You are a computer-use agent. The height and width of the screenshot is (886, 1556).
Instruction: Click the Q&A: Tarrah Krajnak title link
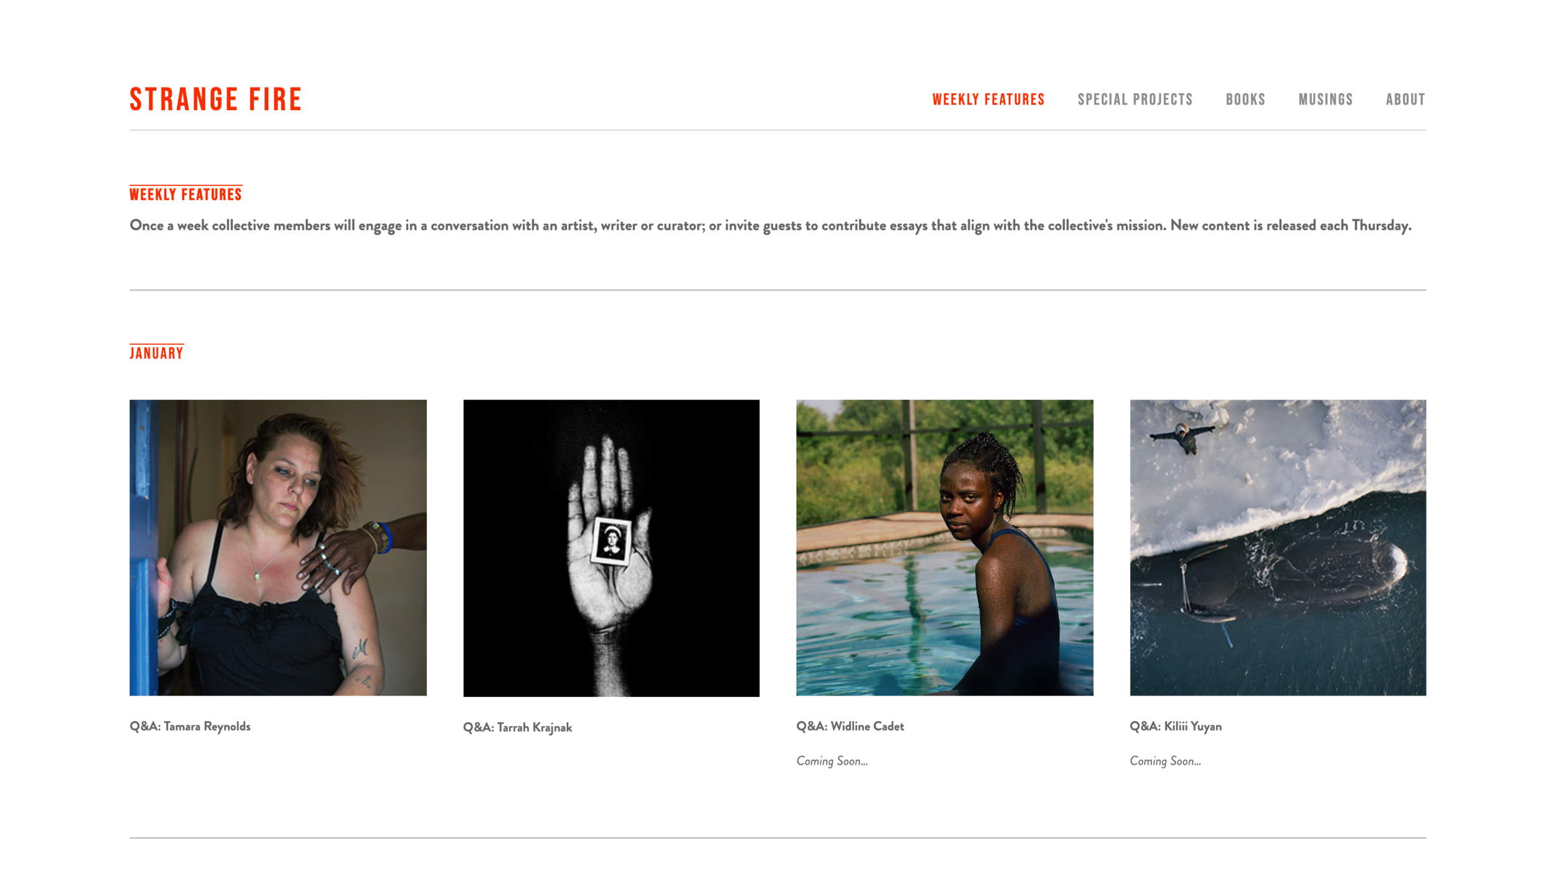[x=517, y=727]
